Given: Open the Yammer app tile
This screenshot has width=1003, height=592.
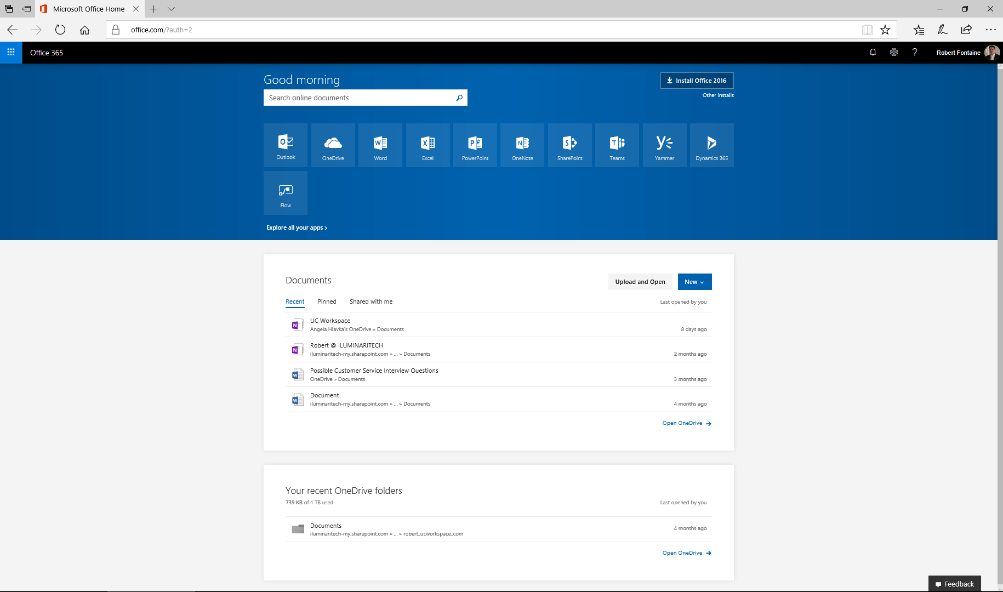Looking at the screenshot, I should pos(664,145).
